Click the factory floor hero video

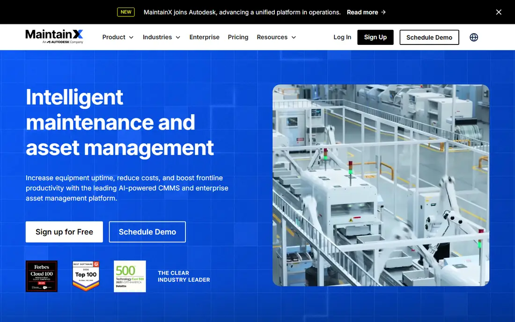381,185
